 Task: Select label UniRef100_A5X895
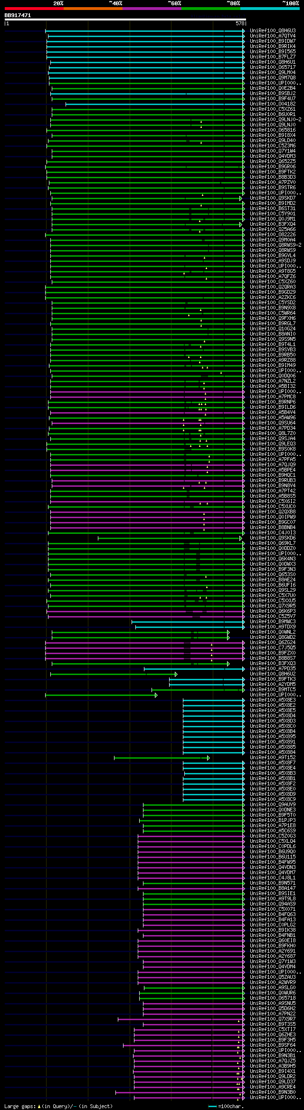[x=273, y=736]
